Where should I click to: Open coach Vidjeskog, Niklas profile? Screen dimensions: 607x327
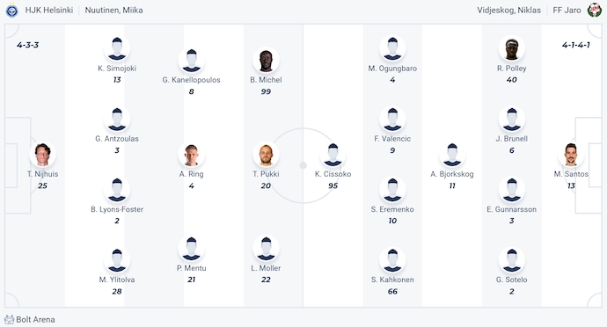[508, 10]
